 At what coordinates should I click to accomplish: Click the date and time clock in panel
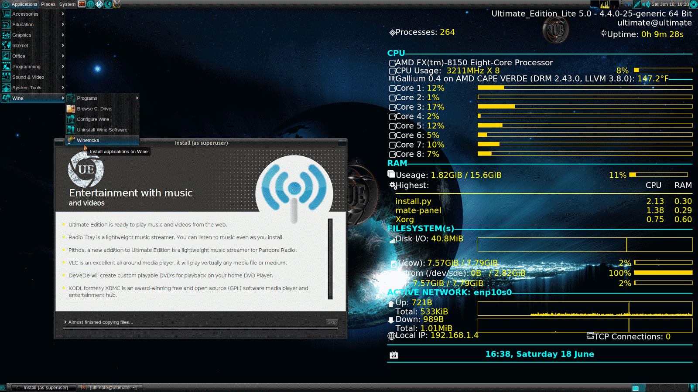click(670, 4)
